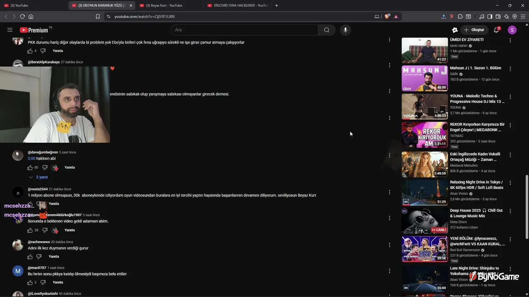Click the install app icon in address bar
The width and height of the screenshot is (529, 297).
[376, 16]
